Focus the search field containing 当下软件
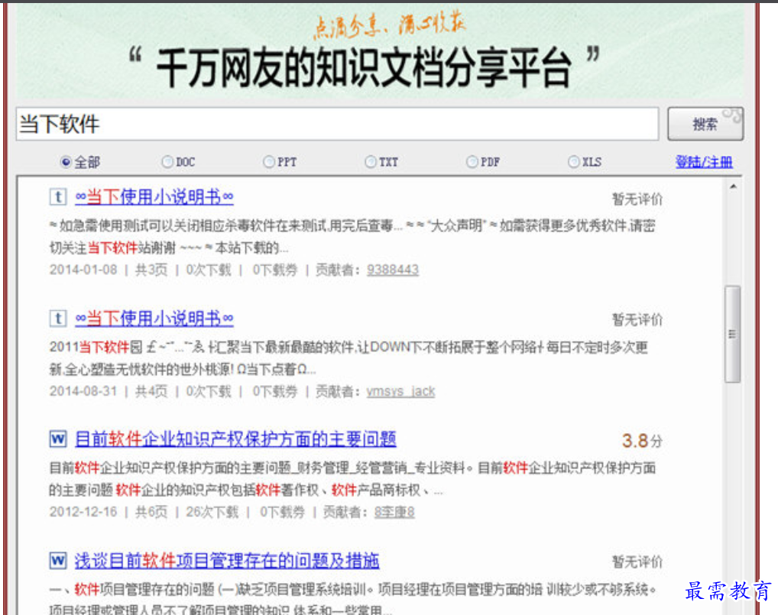Image resolution: width=778 pixels, height=615 pixels. click(x=337, y=124)
